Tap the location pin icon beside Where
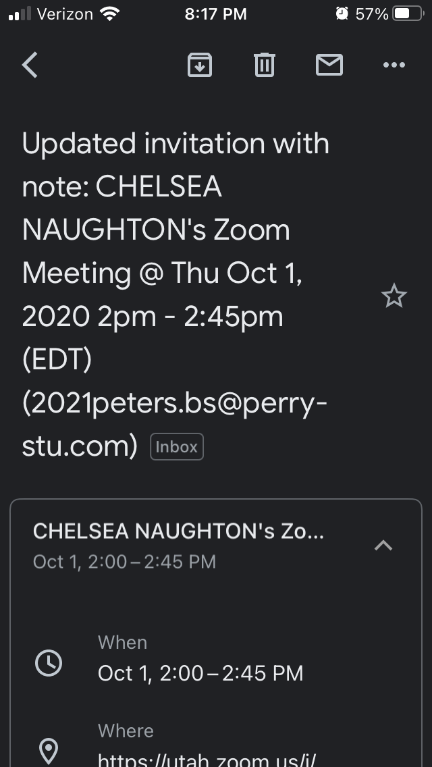This screenshot has height=767, width=432. coord(49,751)
